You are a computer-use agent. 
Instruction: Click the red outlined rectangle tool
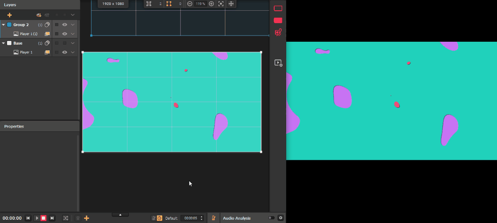click(x=278, y=8)
